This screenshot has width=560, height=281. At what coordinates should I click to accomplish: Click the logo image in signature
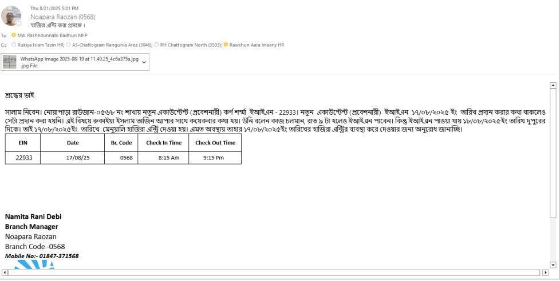click(33, 264)
